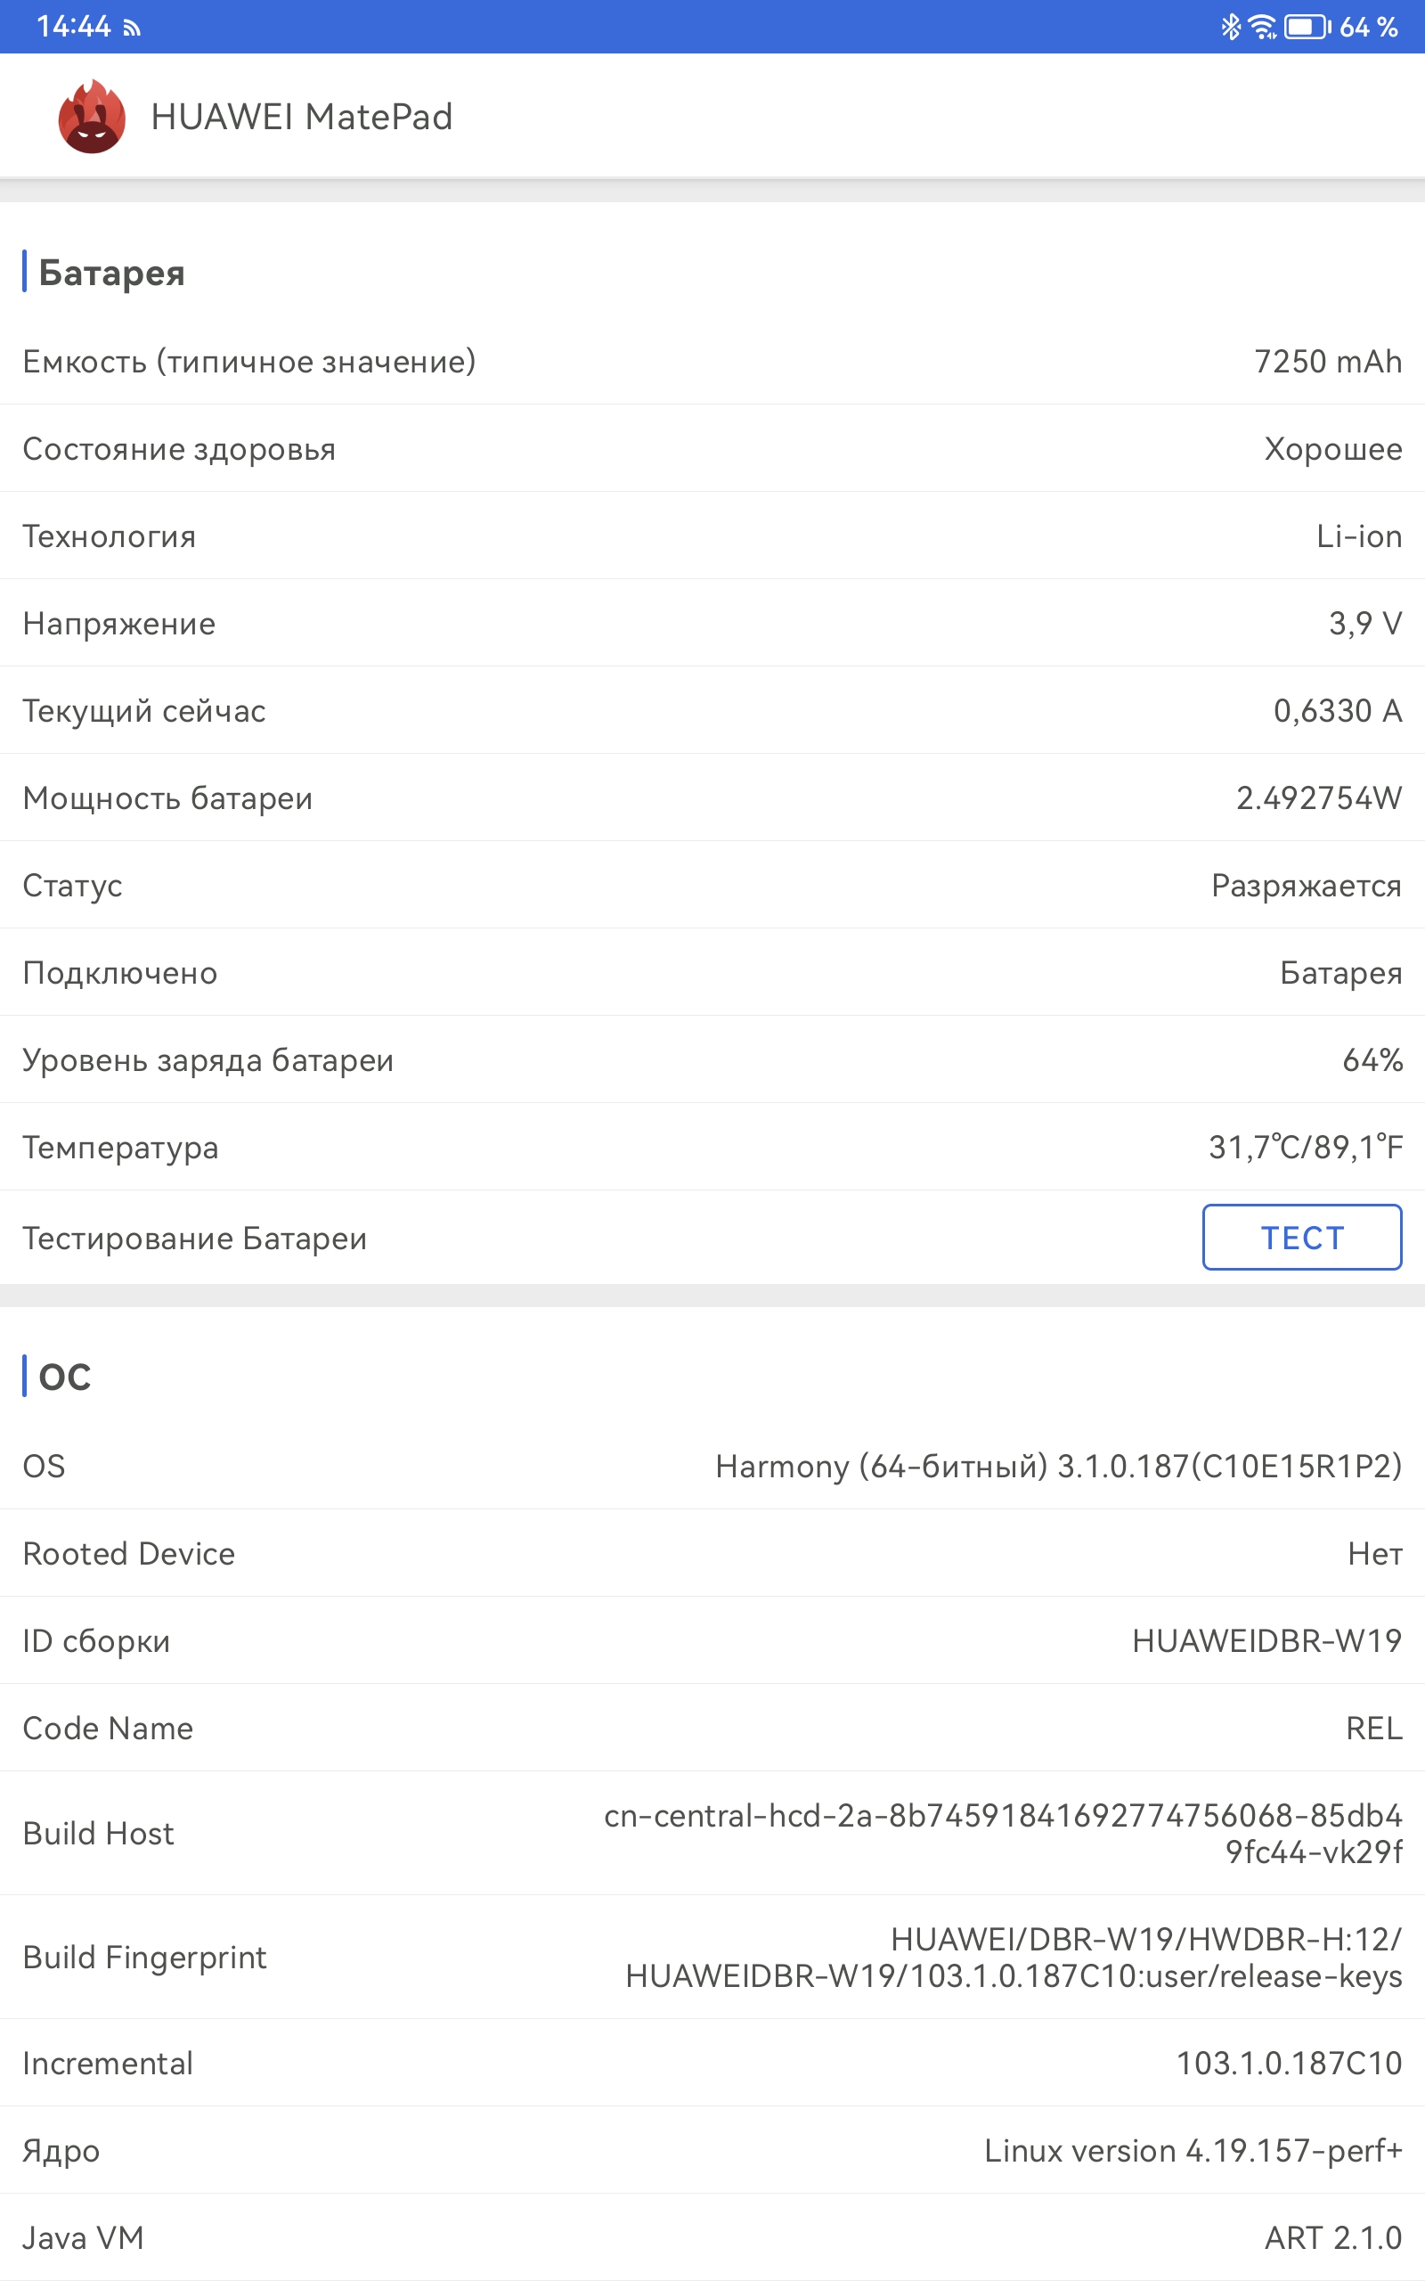The width and height of the screenshot is (1425, 2281).
Task: Tap the Температура 31,7°C row
Action: (712, 1147)
